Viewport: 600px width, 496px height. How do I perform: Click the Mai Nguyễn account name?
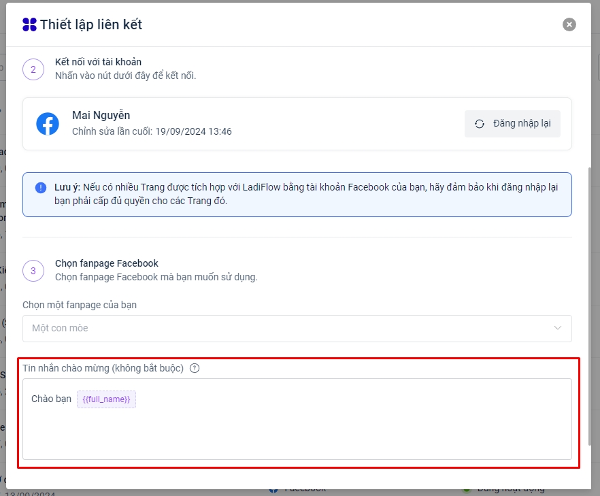[101, 116]
